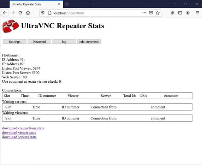202x165 pixels.
Task: Click Connection from header under Waiting viewers
Action: (x=103, y=118)
